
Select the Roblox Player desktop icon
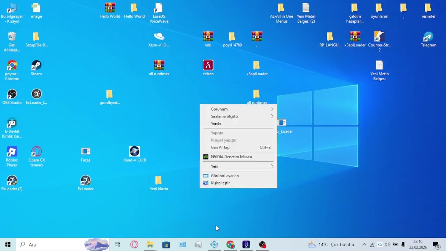(x=12, y=157)
